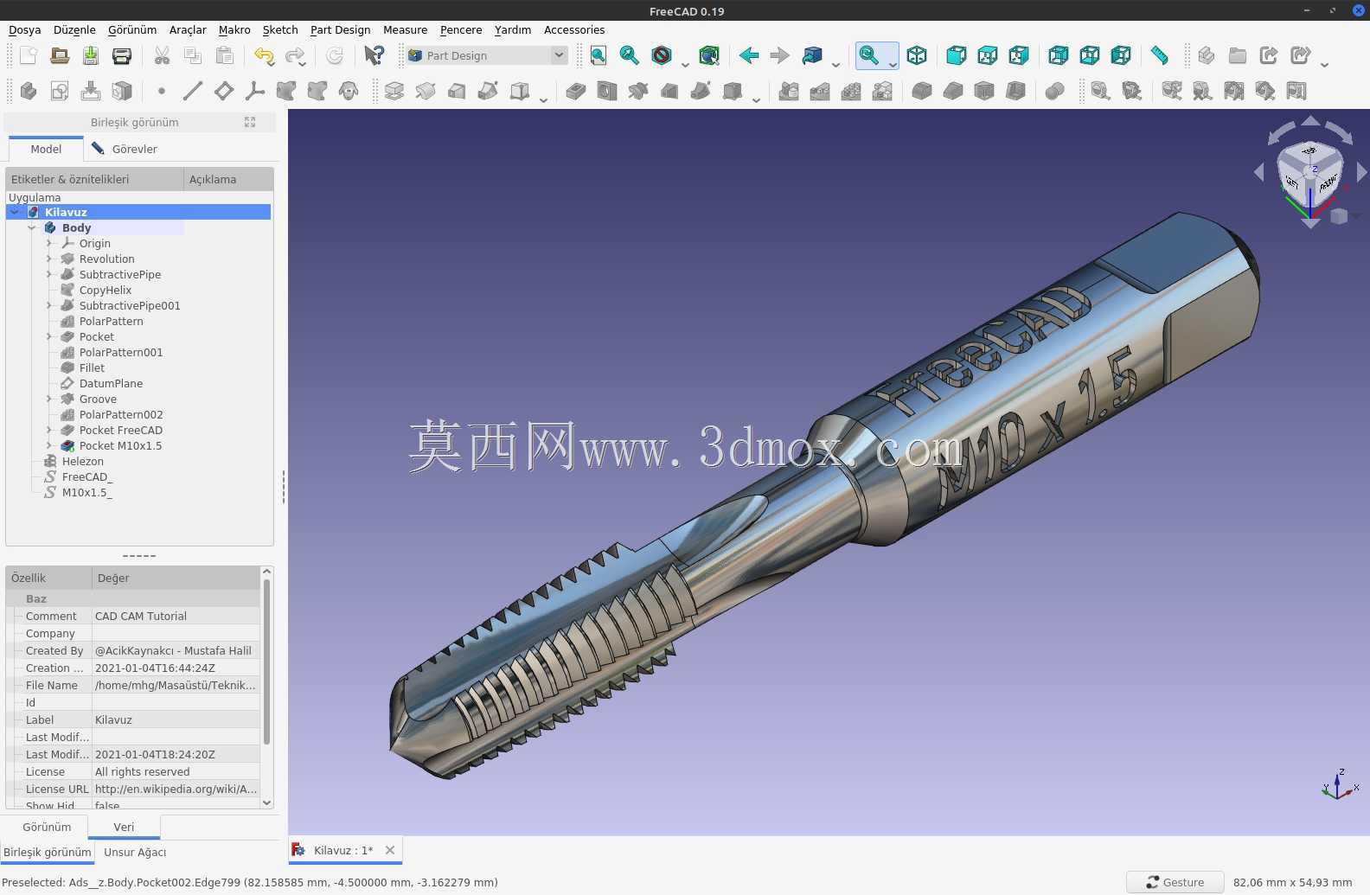1370x895 pixels.
Task: Click the Open file folder icon
Action: coord(60,55)
